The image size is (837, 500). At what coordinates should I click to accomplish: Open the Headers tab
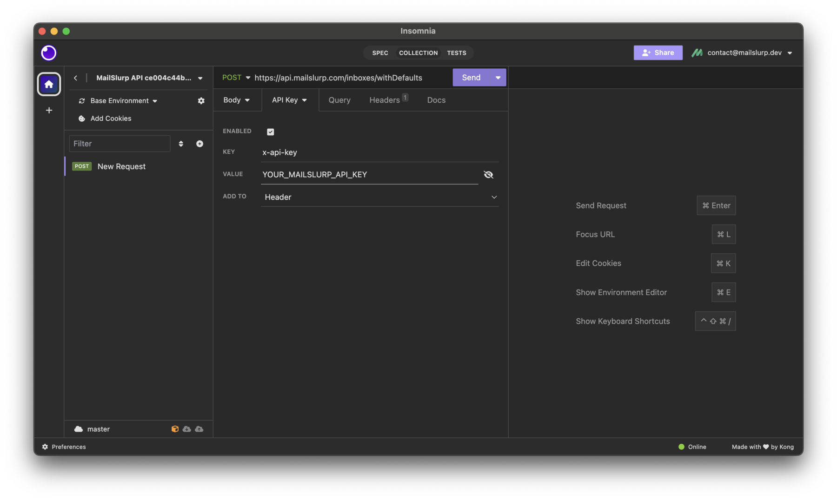(389, 100)
